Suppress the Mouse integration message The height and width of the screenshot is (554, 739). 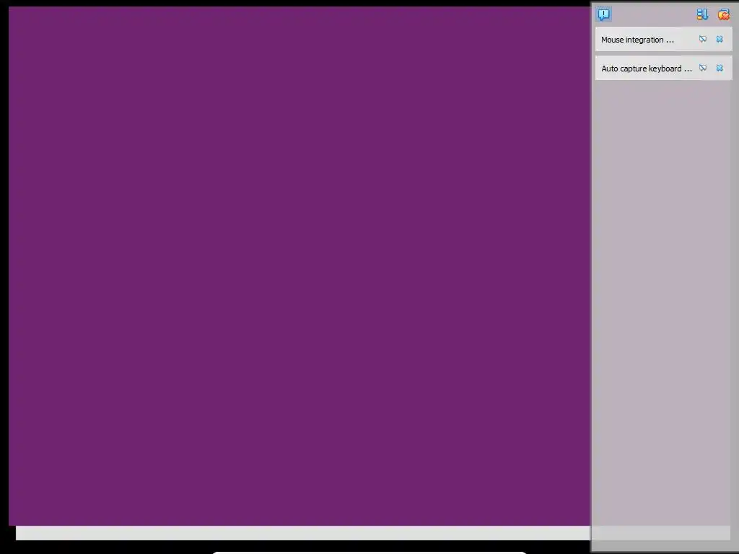coord(703,39)
